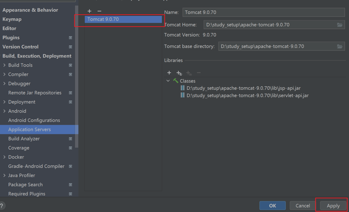The image size is (349, 212).
Task: Open Appearance & Behavior settings
Action: point(30,10)
